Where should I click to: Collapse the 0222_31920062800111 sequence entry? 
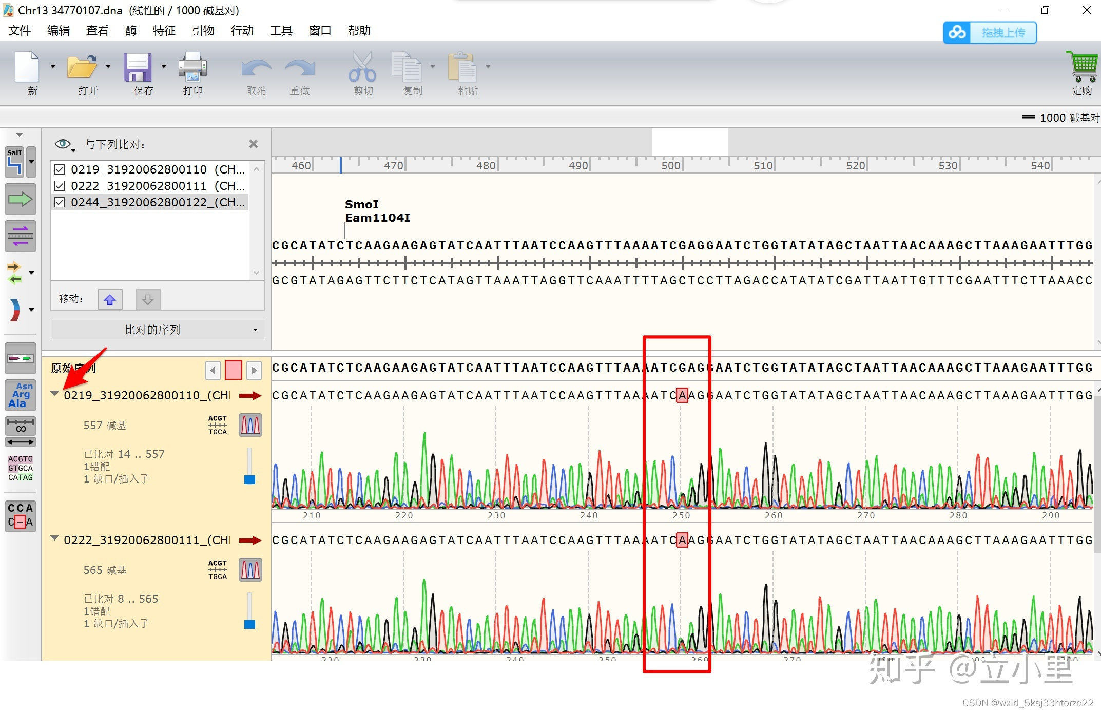(x=54, y=538)
